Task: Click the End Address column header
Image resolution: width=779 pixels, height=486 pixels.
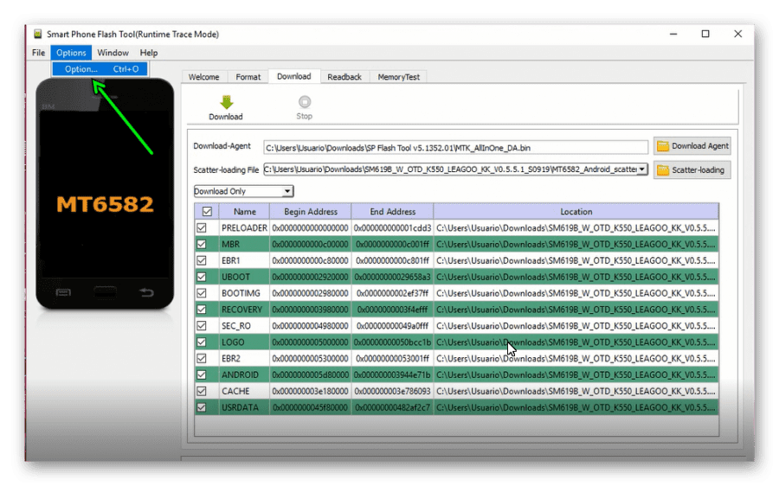Action: click(x=392, y=212)
